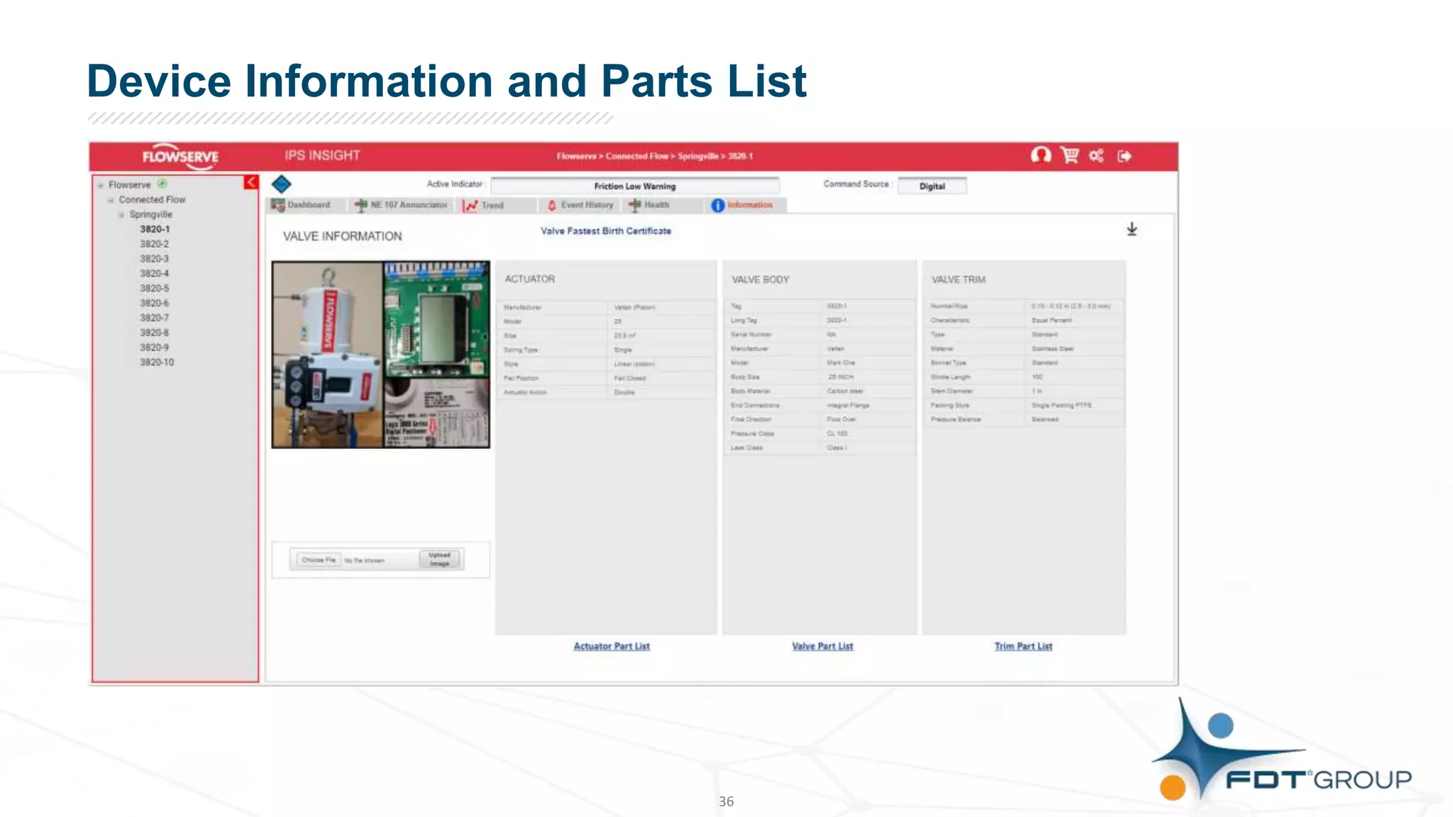Open the Actuator Part List link
The width and height of the screenshot is (1453, 817).
[x=612, y=646]
